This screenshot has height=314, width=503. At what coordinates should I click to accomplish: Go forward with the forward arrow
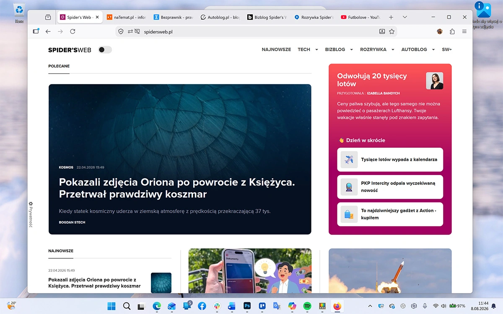[60, 31]
